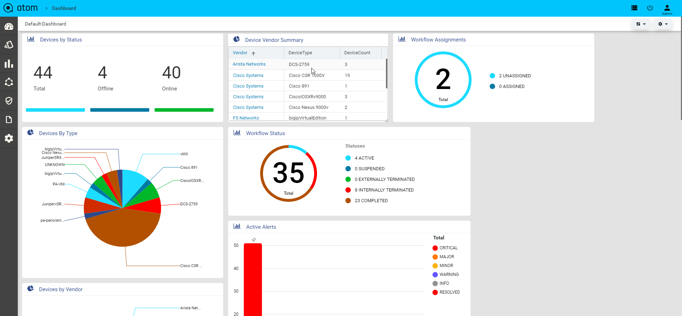682x316 pixels.
Task: Click the Total devices light blue bar
Action: [x=55, y=110]
